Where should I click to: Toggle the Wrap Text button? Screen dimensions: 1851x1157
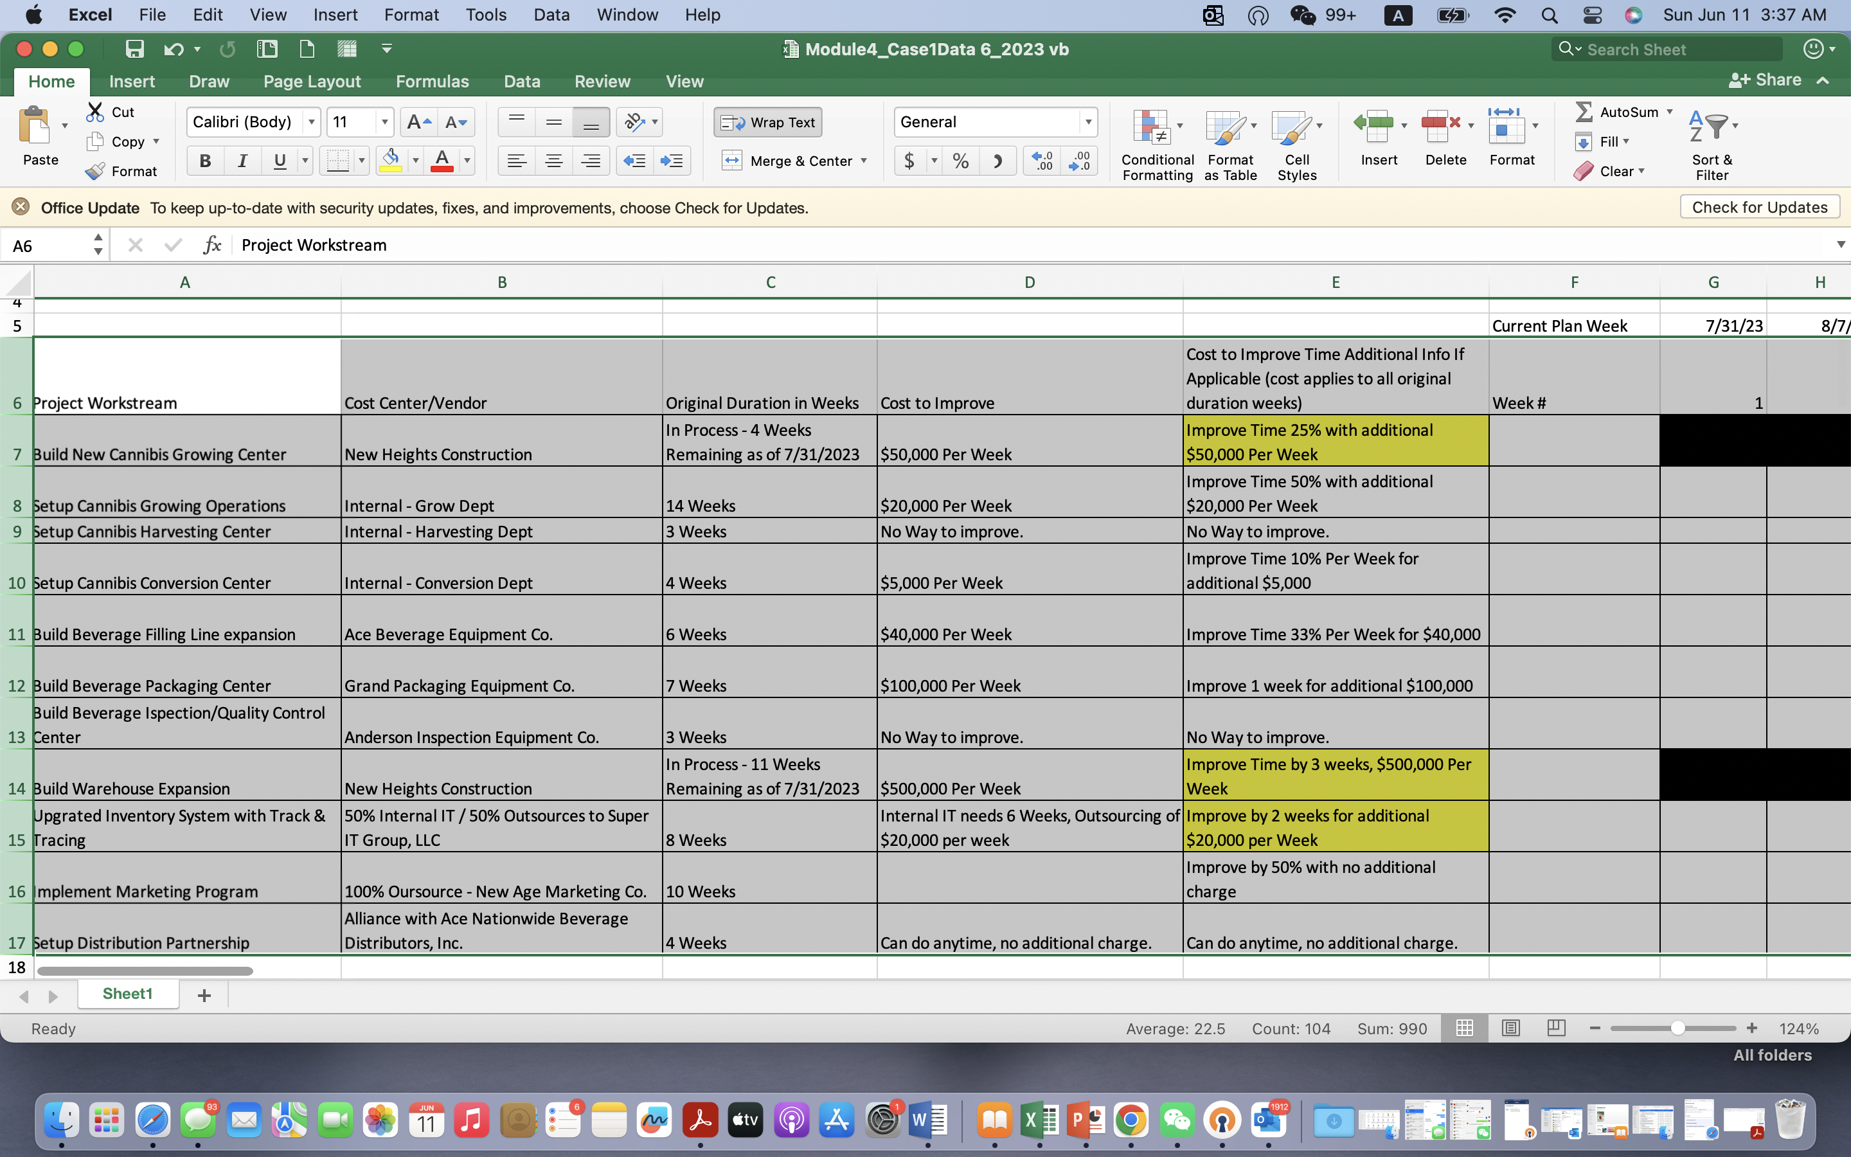coord(768,122)
